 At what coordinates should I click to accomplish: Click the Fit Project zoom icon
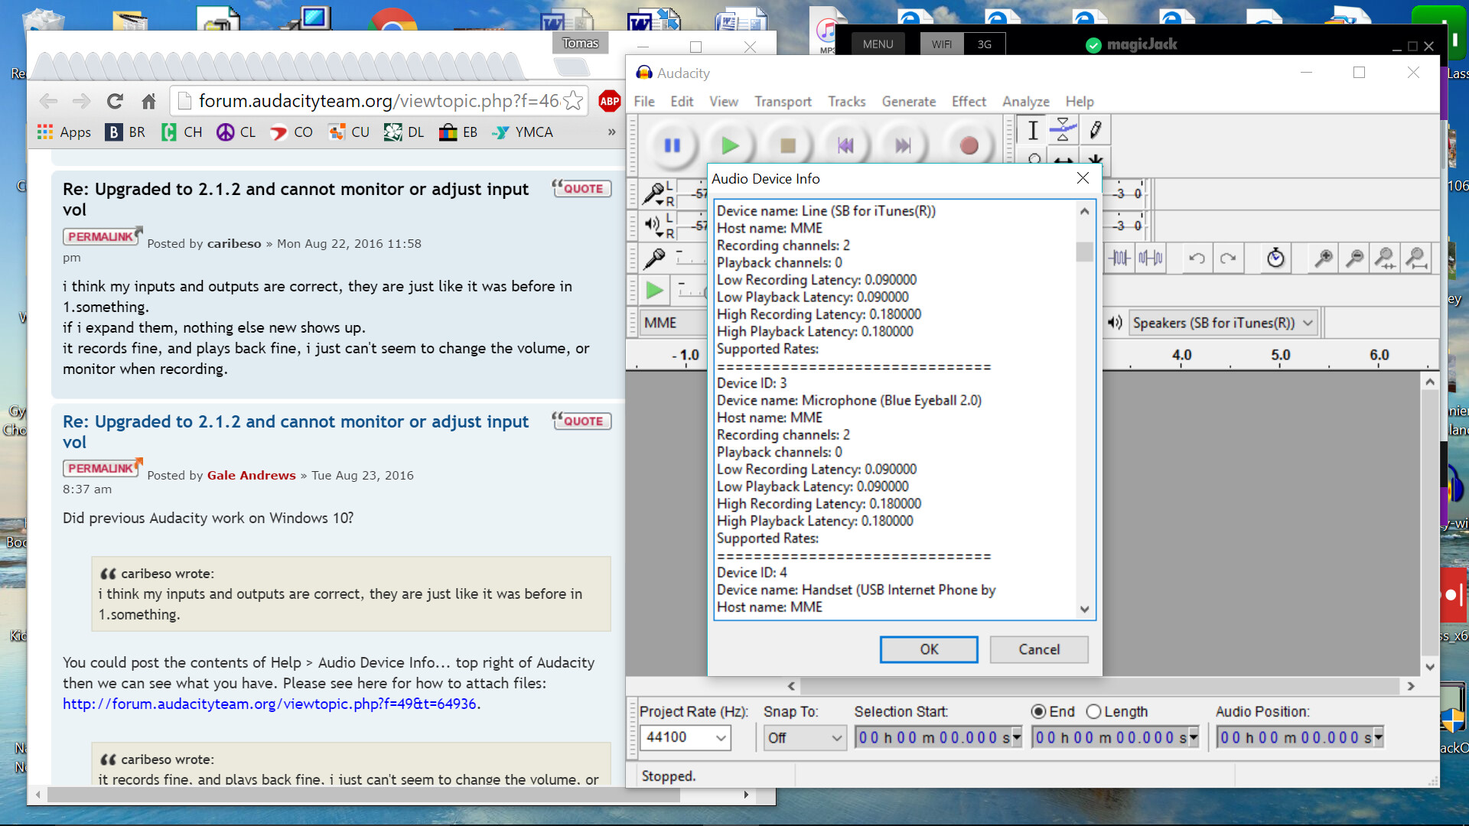click(x=1416, y=259)
